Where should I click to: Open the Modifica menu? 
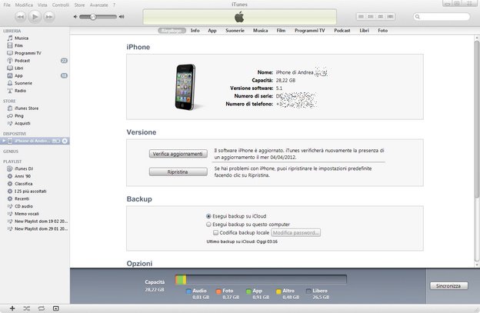24,5
